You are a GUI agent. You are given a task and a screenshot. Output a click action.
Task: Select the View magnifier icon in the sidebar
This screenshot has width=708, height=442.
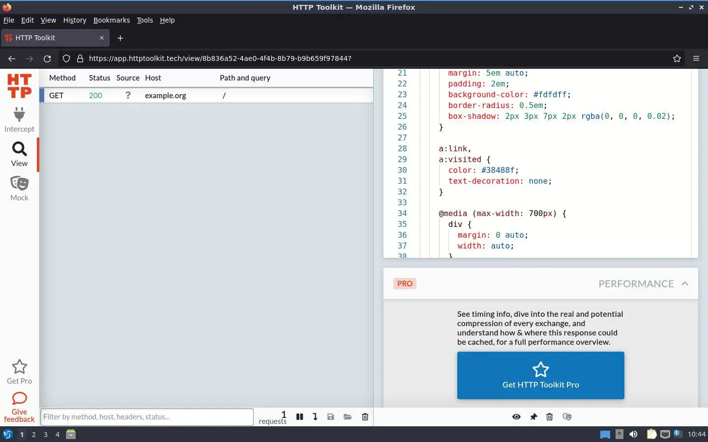(x=19, y=149)
